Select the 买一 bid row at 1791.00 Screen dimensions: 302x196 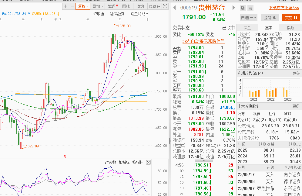[203, 72]
